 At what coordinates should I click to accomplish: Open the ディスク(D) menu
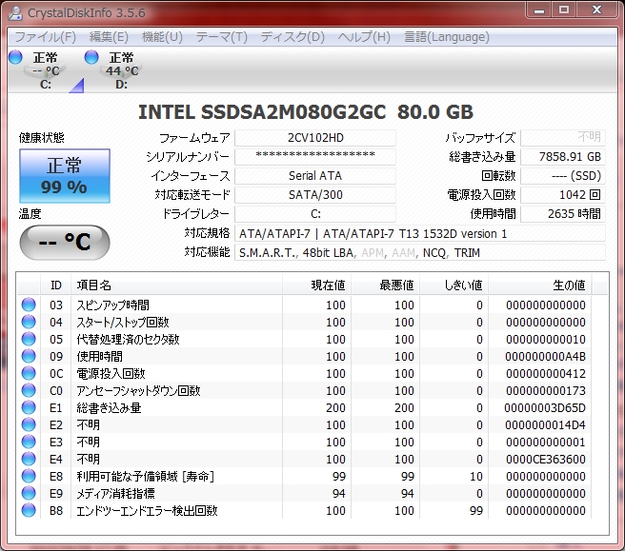[x=292, y=37]
